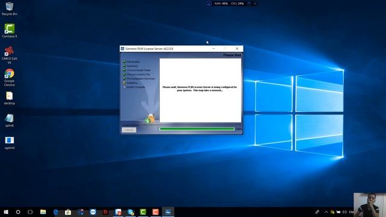
Task: Close the License Server installer window
Action: [x=237, y=49]
